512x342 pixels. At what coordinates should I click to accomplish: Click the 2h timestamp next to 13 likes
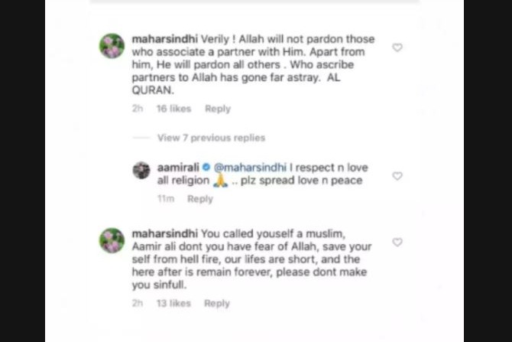tap(138, 303)
